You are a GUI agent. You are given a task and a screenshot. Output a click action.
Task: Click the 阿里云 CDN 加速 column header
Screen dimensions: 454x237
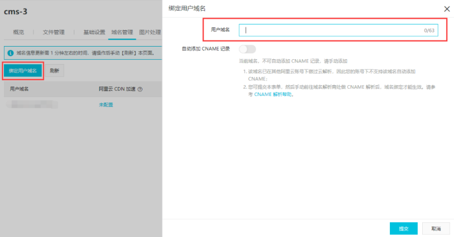tap(117, 89)
